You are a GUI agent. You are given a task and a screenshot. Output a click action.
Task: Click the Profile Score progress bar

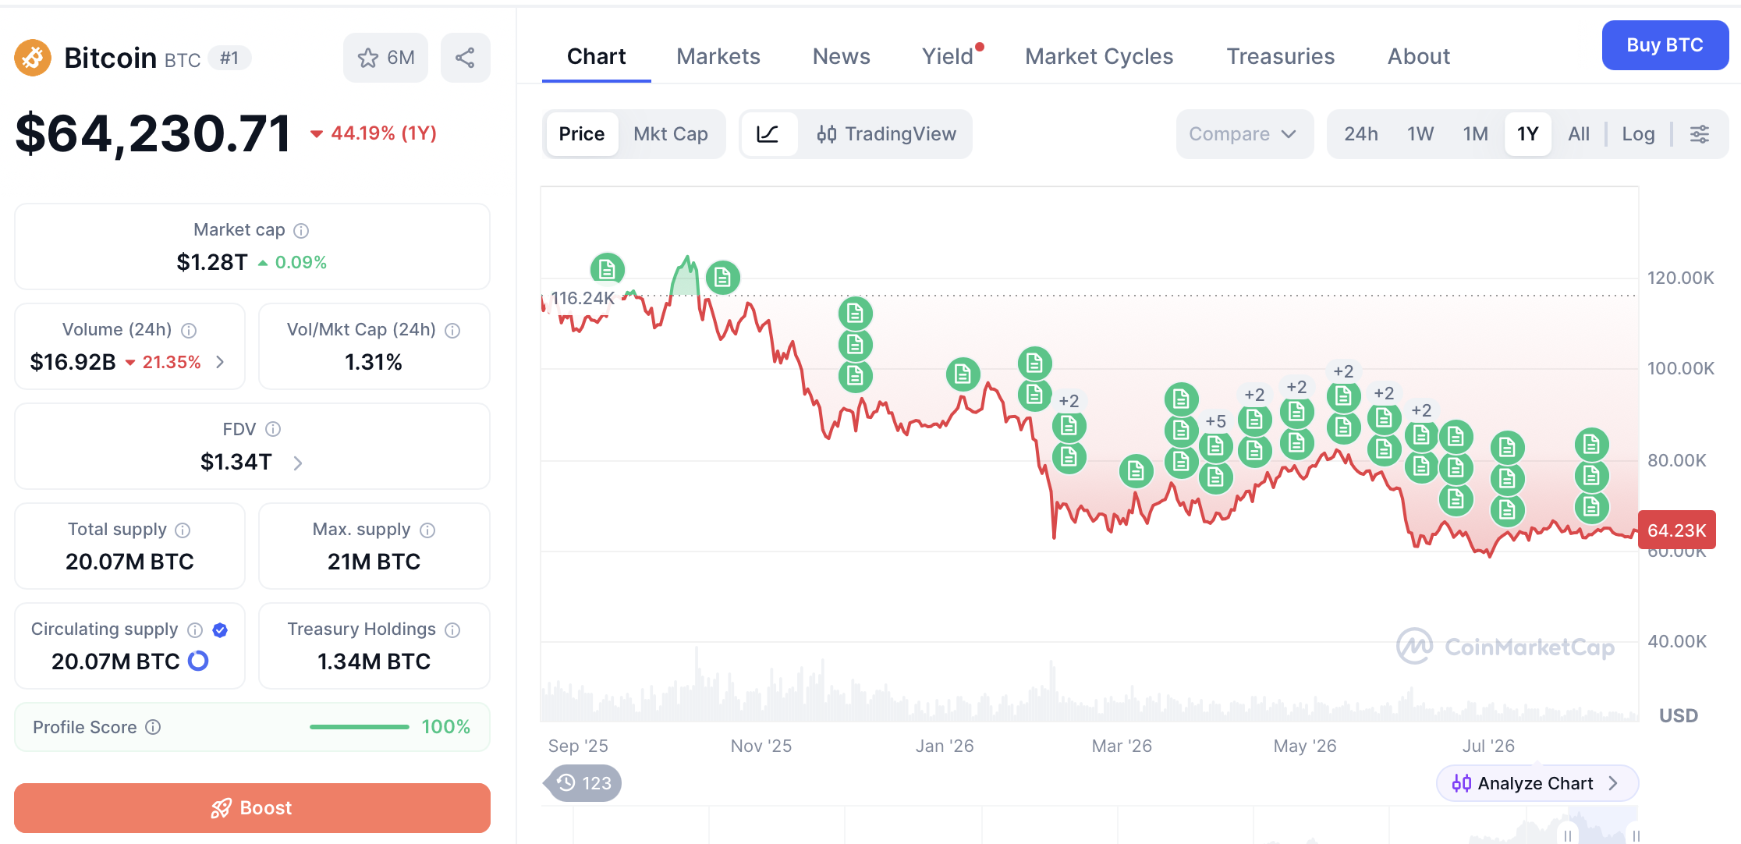tap(359, 727)
